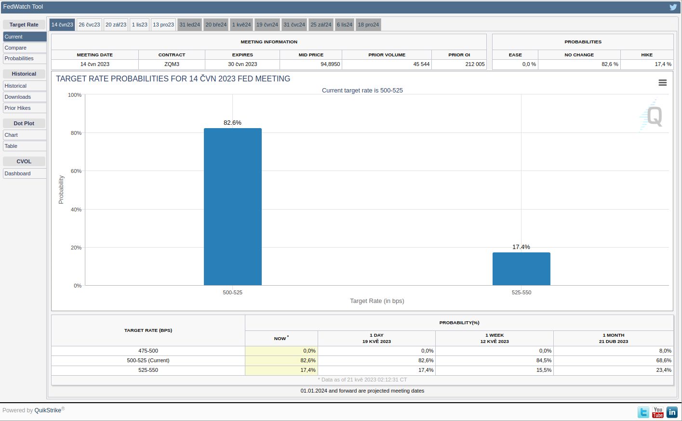
Task: Click the 84,5% one-week probability cell
Action: click(x=495, y=360)
